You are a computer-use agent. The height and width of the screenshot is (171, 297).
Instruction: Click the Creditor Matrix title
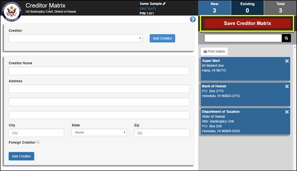click(x=46, y=6)
